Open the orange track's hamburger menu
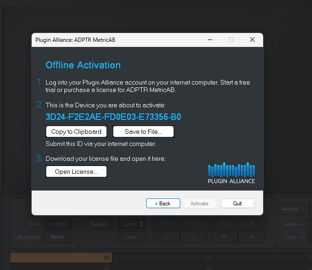312x270 pixels. pyautogui.click(x=106, y=257)
